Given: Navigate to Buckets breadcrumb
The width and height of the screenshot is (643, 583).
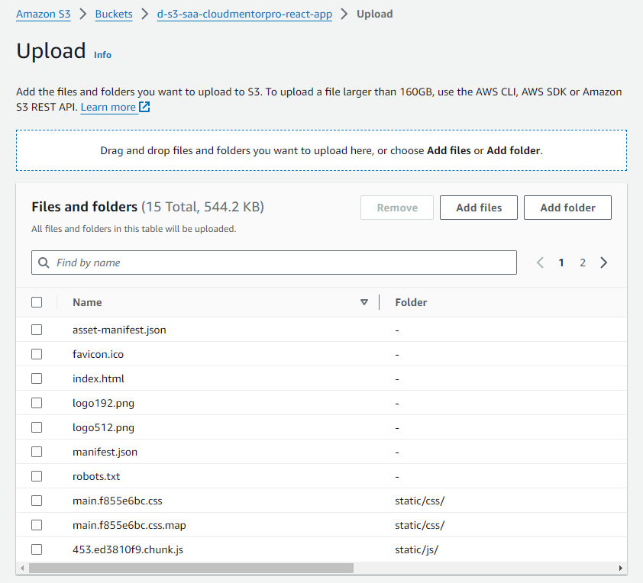Looking at the screenshot, I should click(x=114, y=14).
